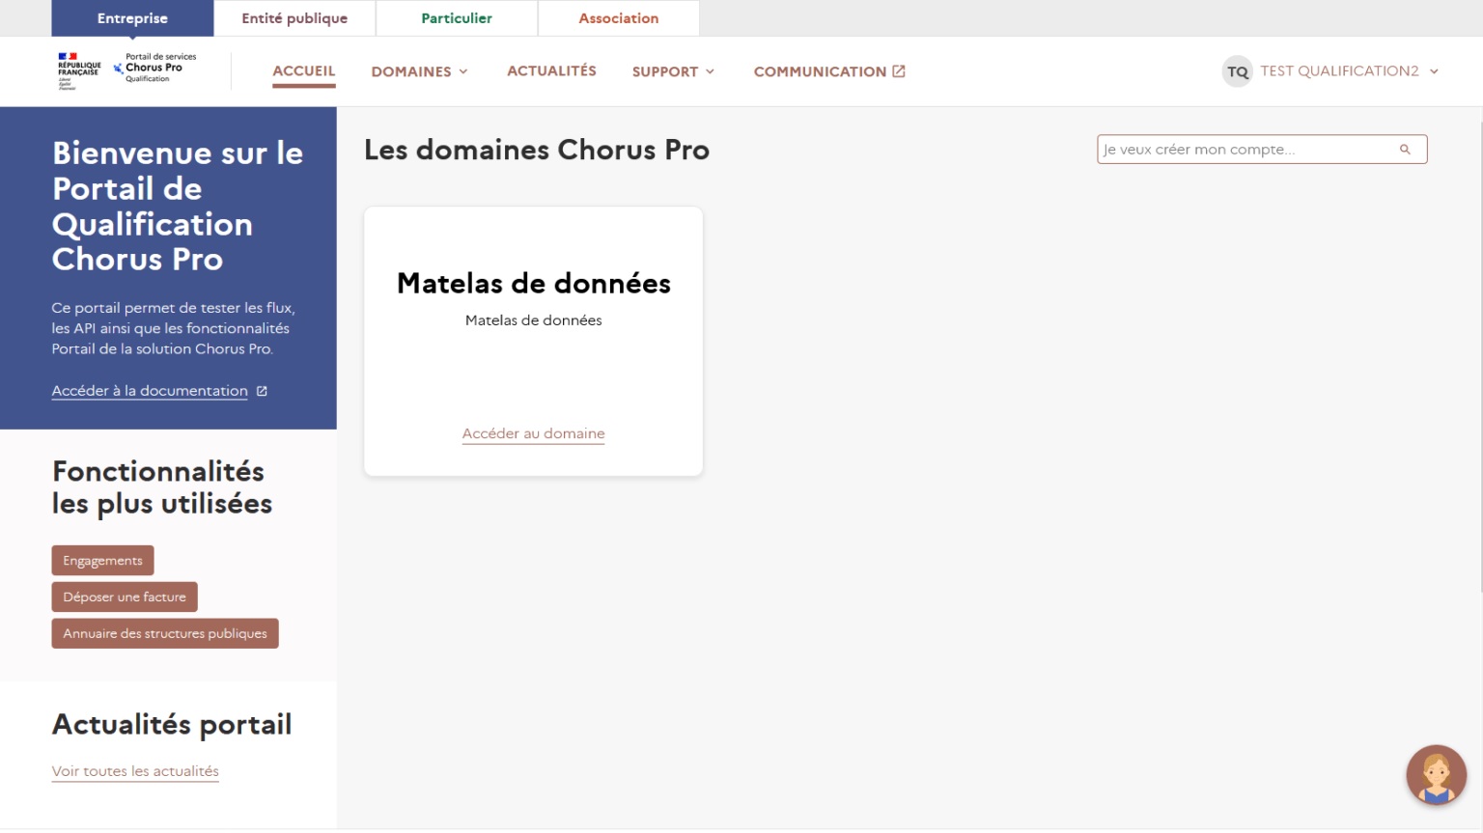1483x833 pixels.
Task: Click the Engagements shortcut button
Action: [102, 561]
